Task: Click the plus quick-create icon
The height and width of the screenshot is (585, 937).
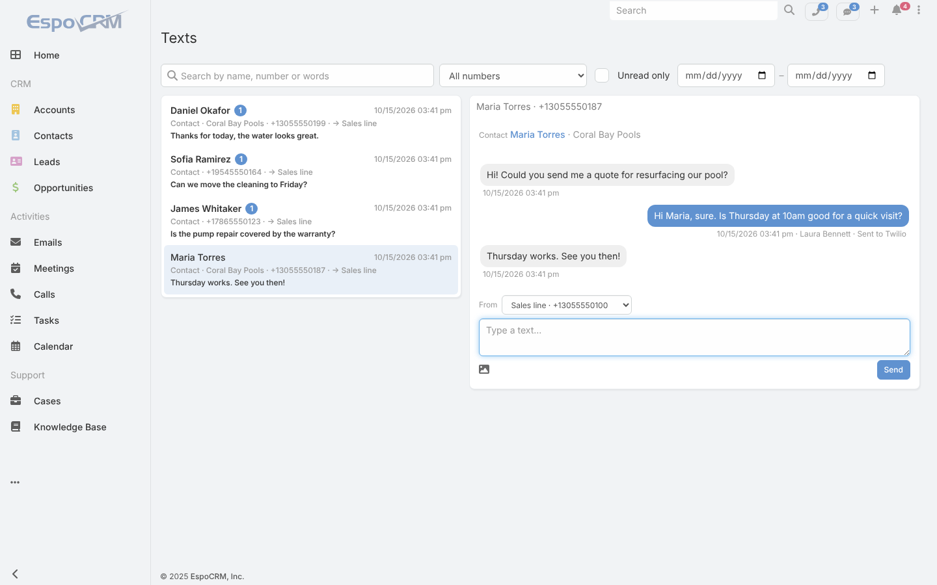Action: pos(875,10)
